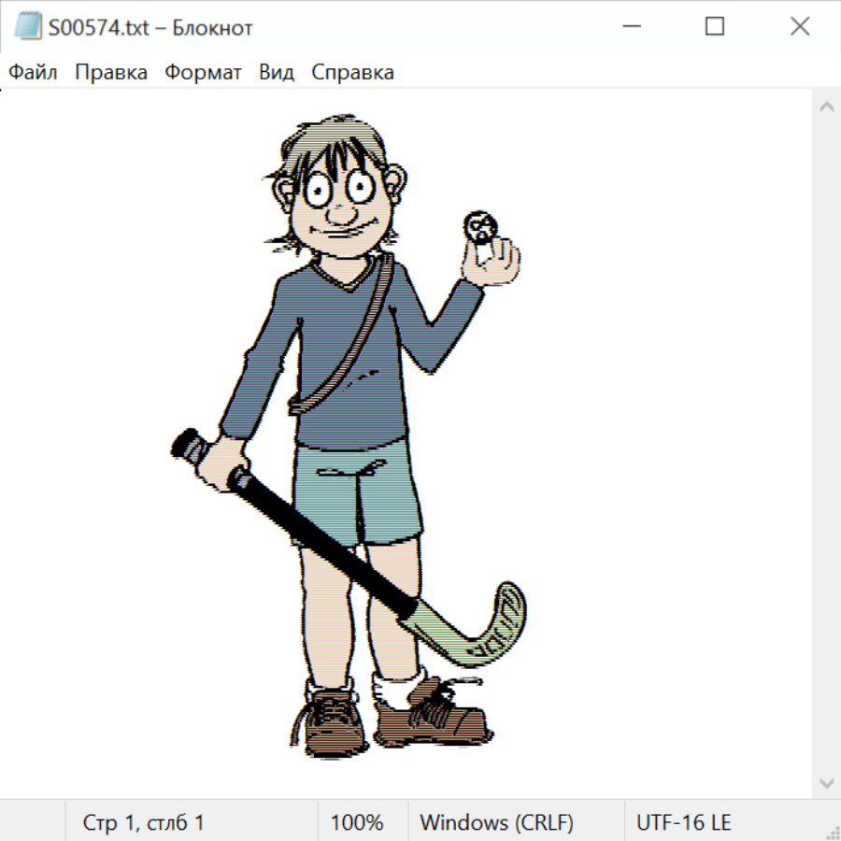Screen dimensions: 841x841
Task: Click the scroll up arrow
Action: (x=826, y=107)
